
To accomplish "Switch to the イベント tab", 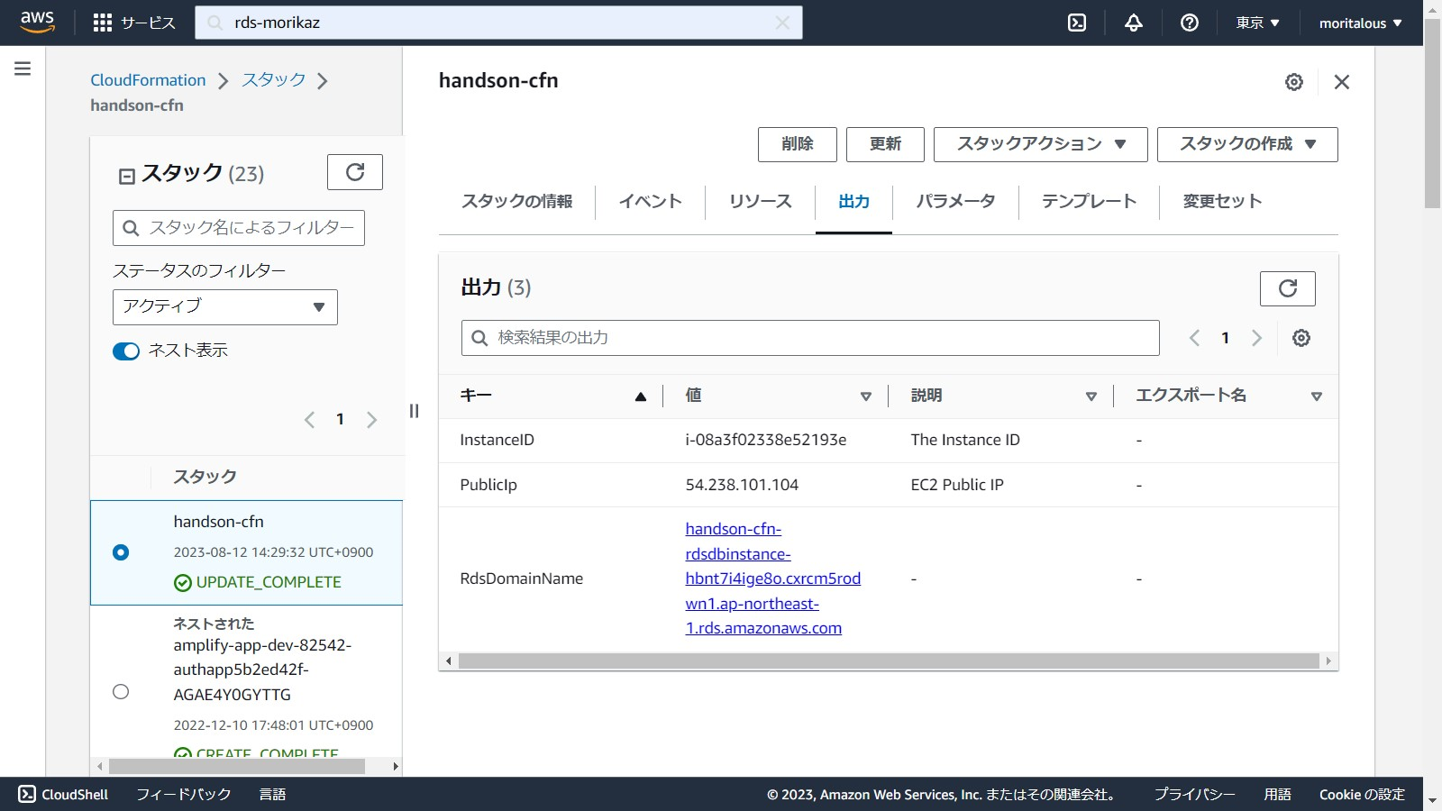I will click(x=650, y=201).
